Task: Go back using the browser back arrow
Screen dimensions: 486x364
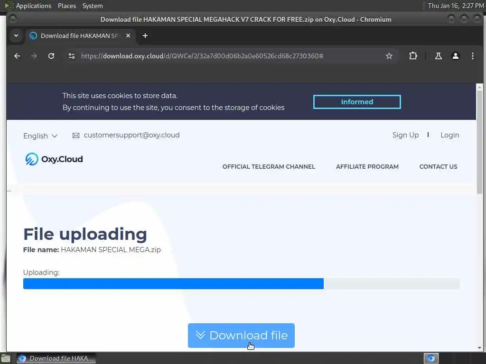Action: pos(18,56)
